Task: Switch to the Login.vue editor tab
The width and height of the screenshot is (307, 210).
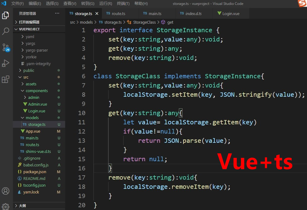Action: 231,14
